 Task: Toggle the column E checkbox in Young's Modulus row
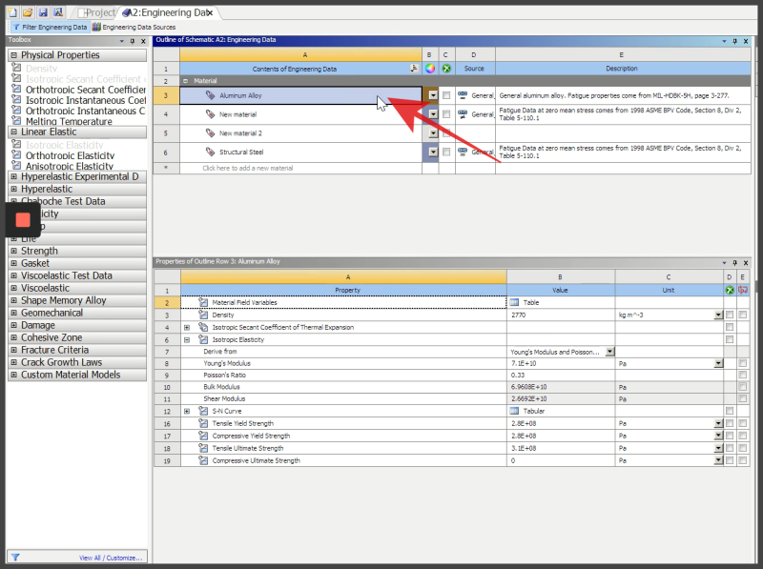tap(743, 363)
